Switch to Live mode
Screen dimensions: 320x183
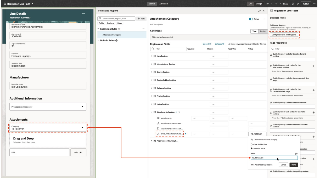coord(251,4)
